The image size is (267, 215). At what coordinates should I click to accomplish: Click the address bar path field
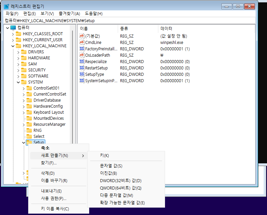(x=129, y=20)
